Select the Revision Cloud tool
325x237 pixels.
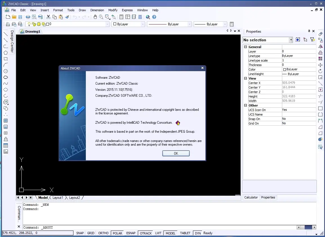tap(6, 77)
